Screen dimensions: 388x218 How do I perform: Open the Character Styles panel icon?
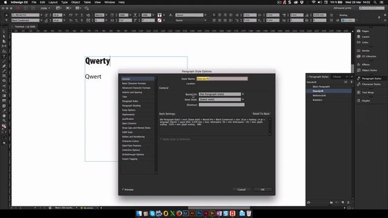click(x=359, y=84)
